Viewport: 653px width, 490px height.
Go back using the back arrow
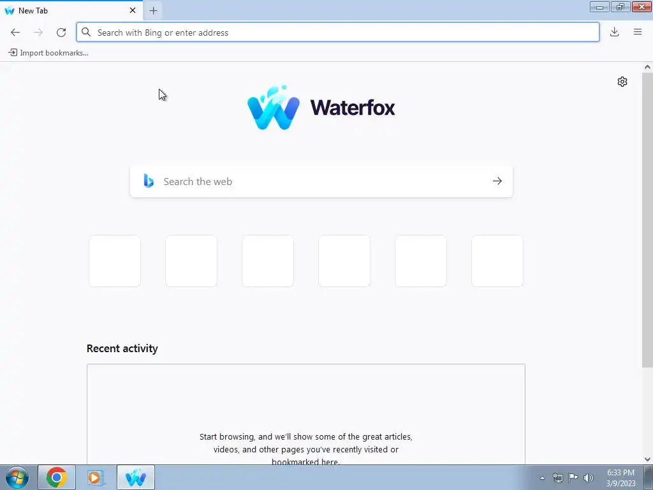[x=15, y=33]
